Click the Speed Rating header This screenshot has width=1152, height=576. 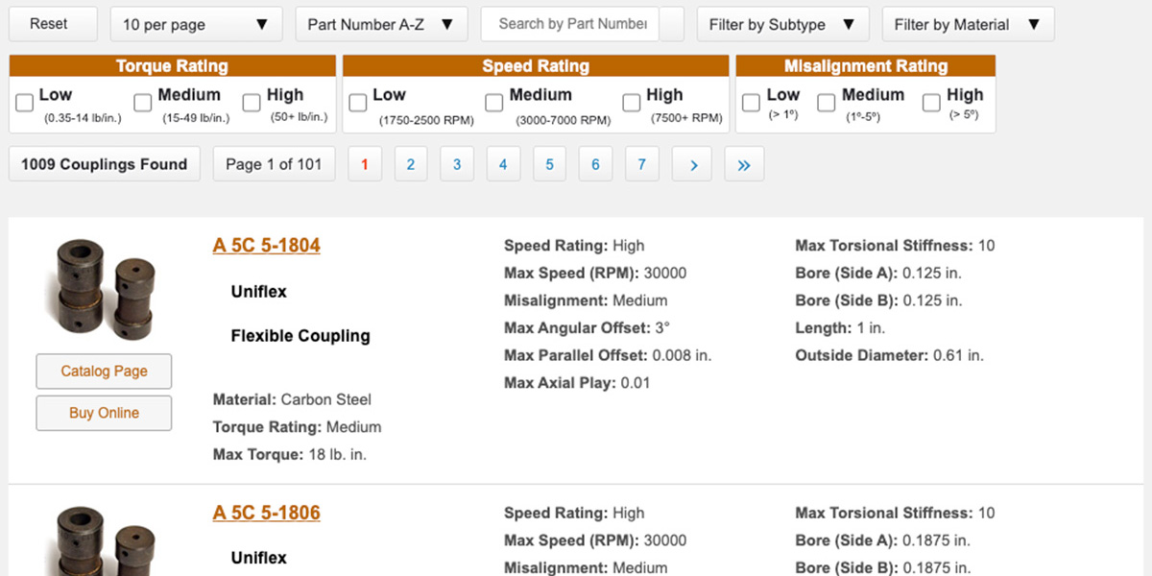(x=536, y=66)
